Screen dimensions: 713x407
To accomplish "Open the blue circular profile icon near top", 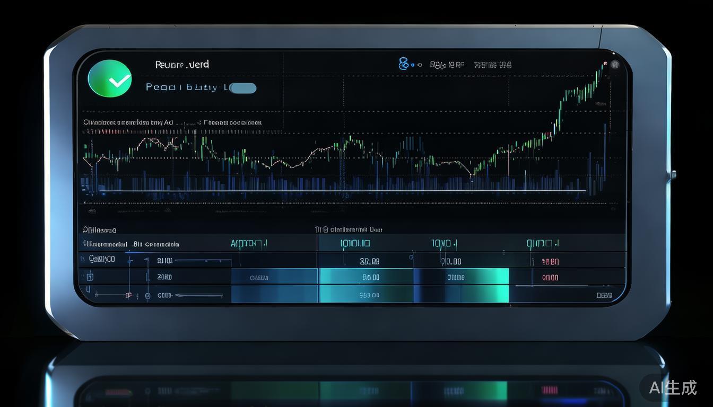I will tap(404, 64).
